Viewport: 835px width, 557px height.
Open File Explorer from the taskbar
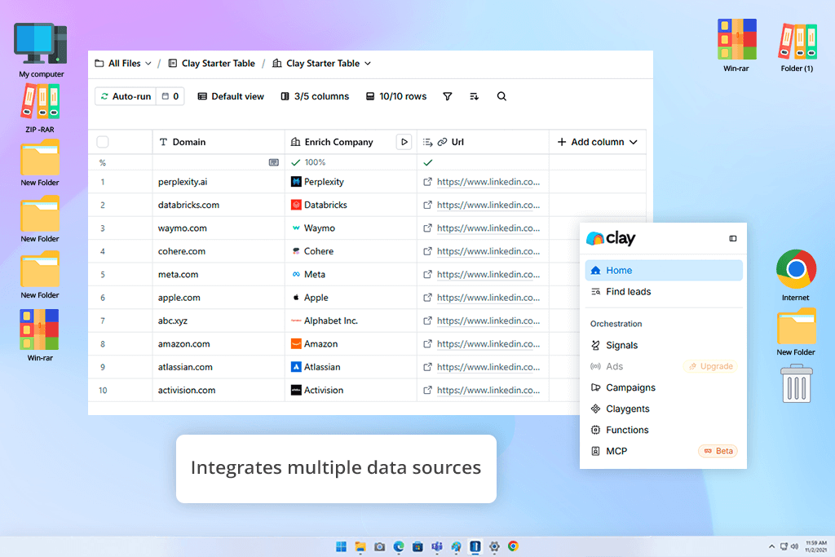click(x=360, y=546)
